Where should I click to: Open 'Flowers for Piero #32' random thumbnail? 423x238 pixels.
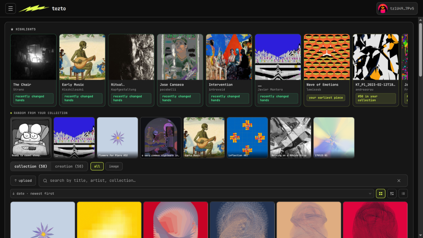(117, 138)
